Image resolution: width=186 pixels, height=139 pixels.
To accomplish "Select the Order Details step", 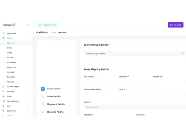I will click(54, 96).
